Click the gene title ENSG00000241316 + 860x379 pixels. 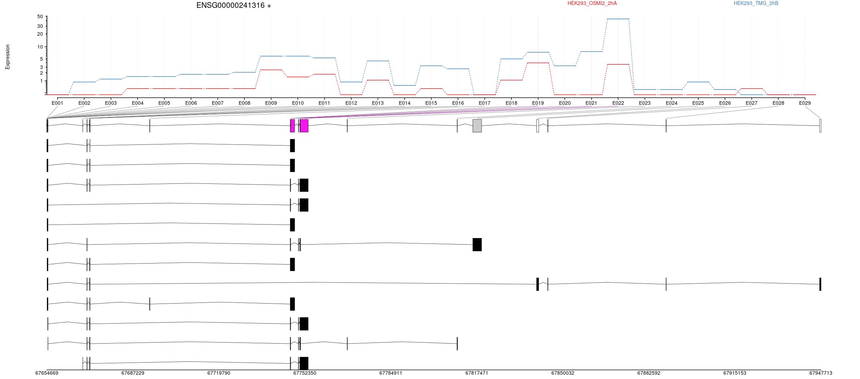[x=234, y=5]
